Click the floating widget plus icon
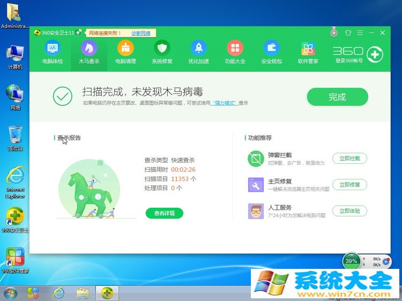Screen dimensions: 402x301 386,261
